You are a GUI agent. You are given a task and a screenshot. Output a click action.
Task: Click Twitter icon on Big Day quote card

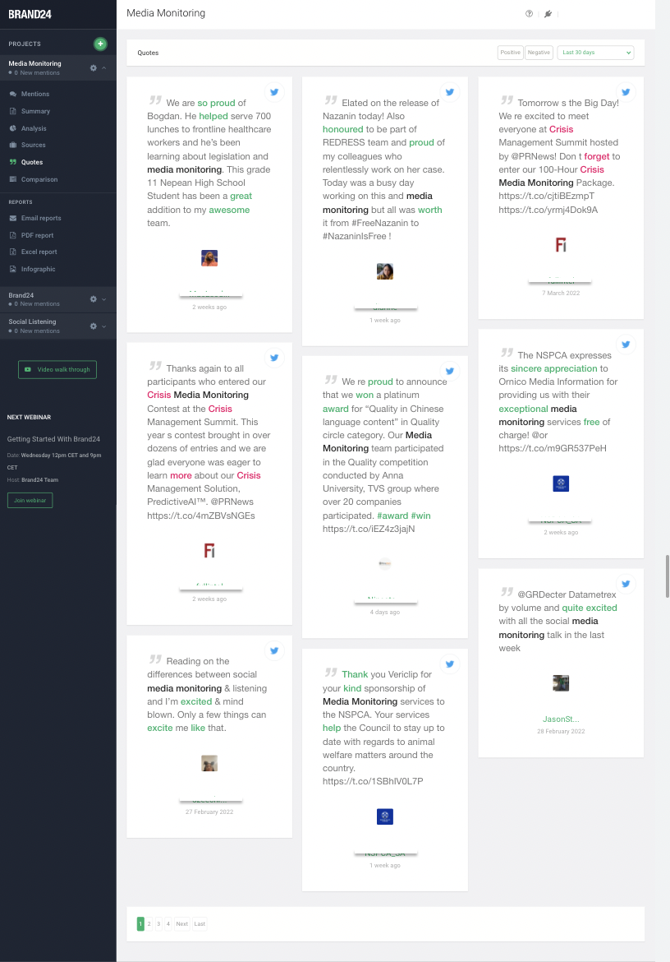[x=626, y=92]
